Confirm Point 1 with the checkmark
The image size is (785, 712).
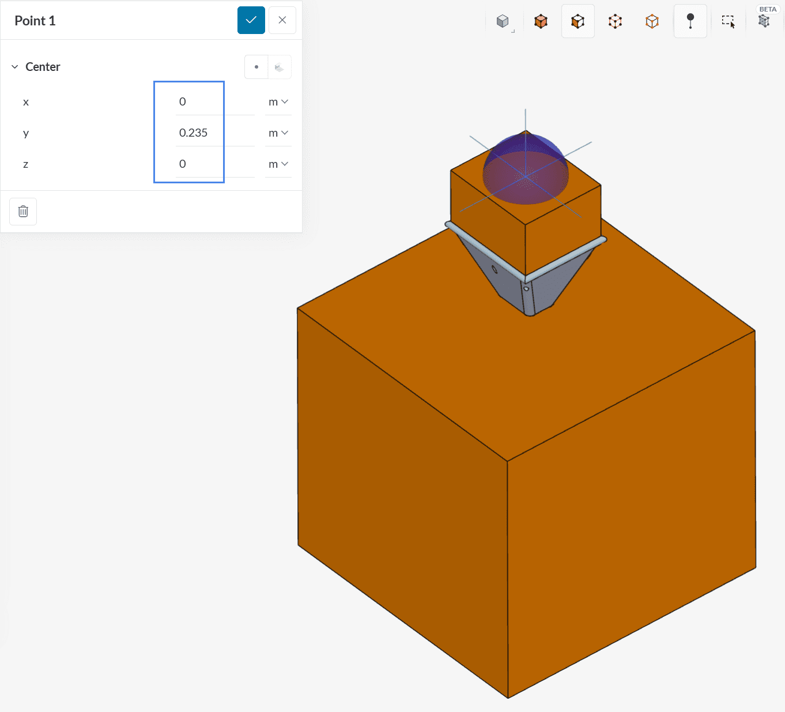251,20
